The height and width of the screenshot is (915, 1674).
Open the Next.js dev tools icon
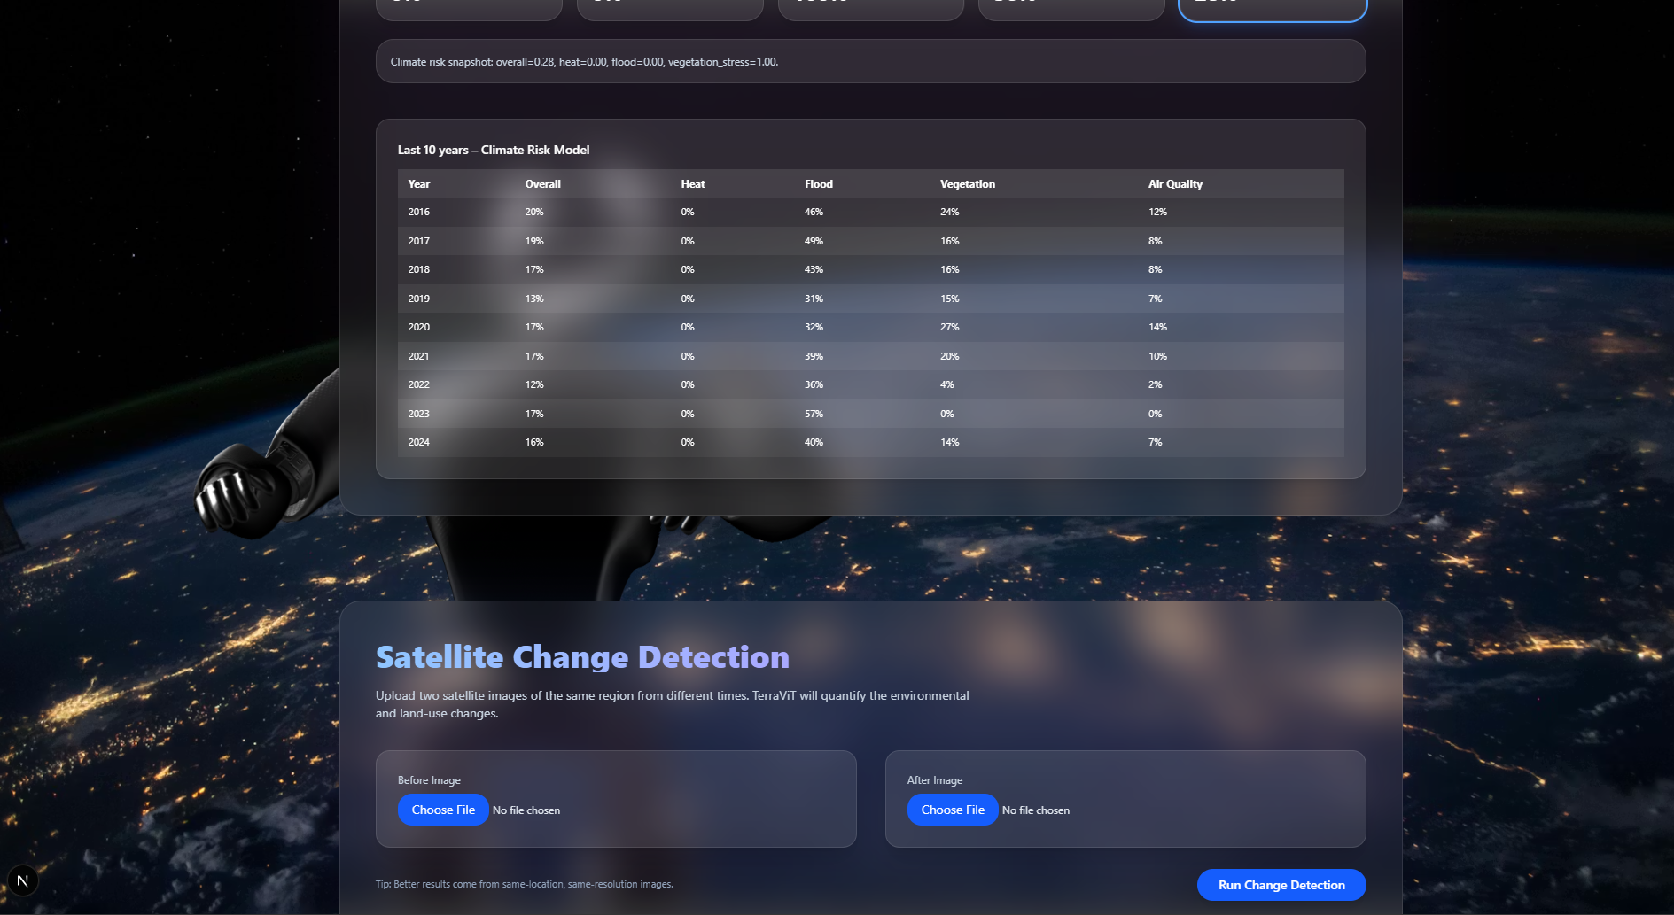tap(22, 880)
